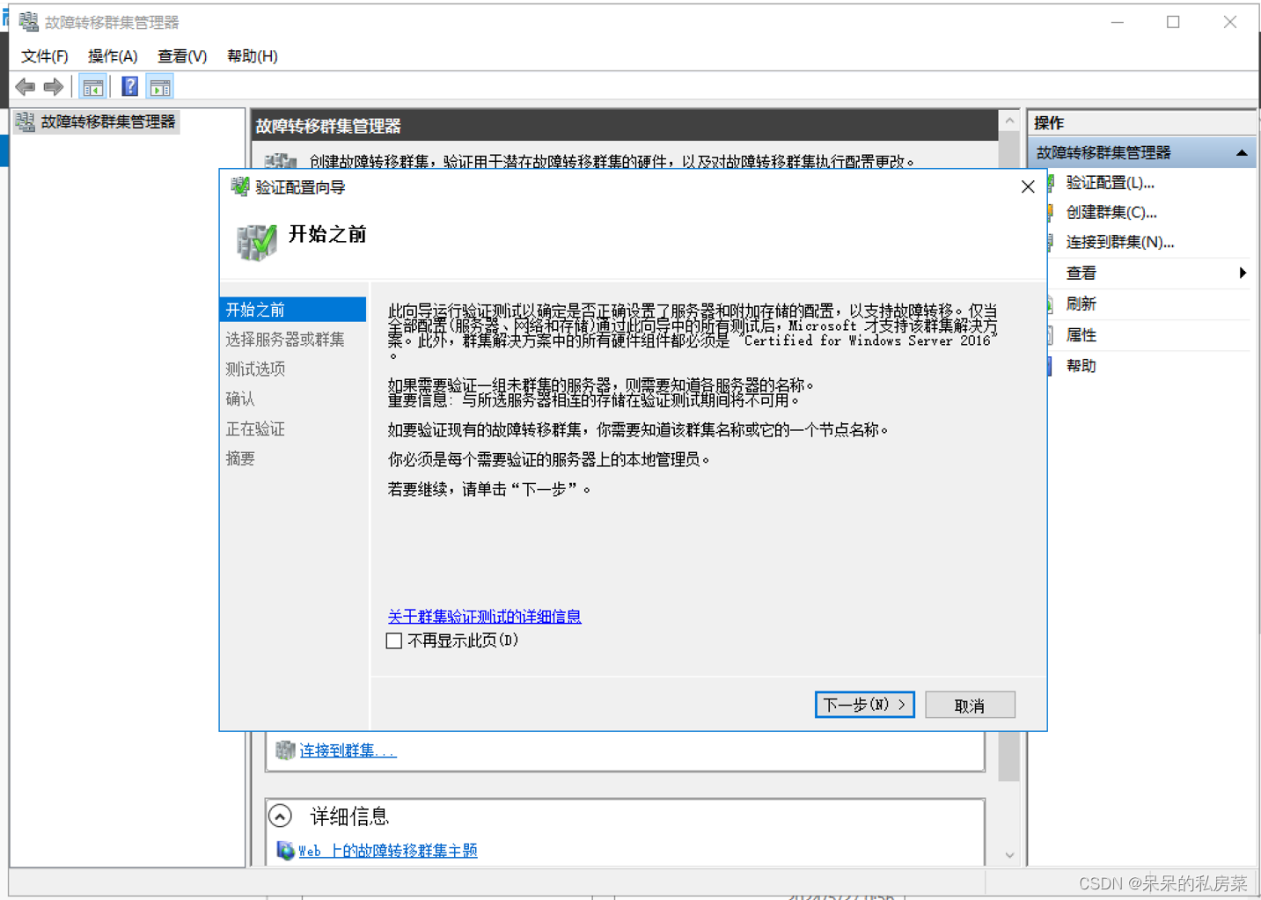1261x900 pixels.
Task: Open the blue question mark help icon
Action: [129, 86]
